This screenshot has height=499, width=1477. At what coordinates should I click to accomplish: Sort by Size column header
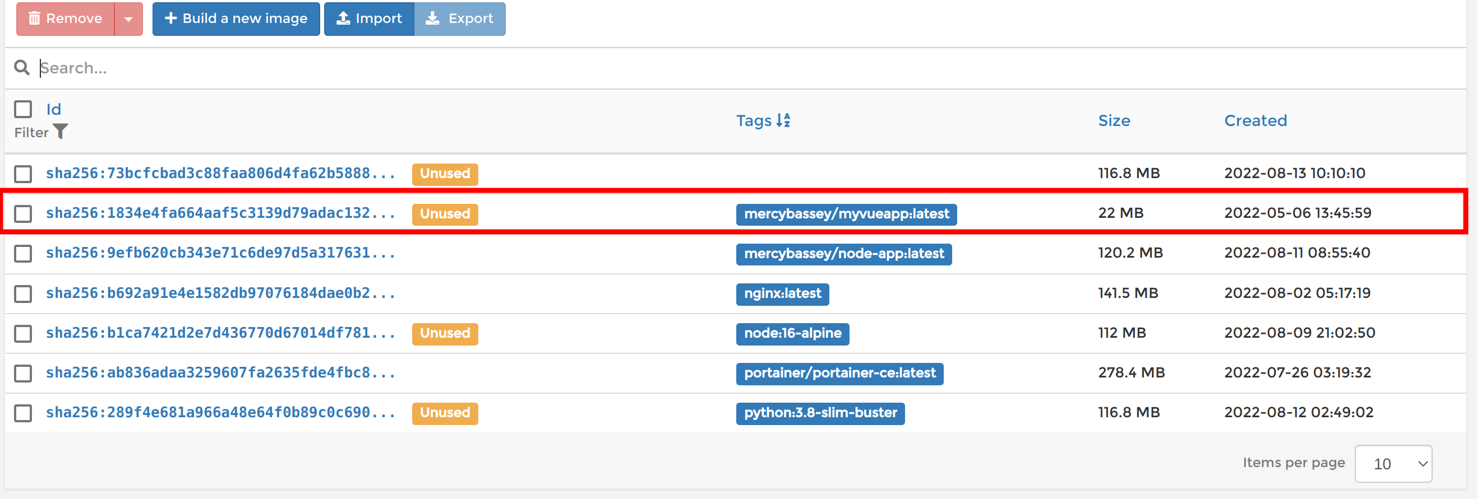1114,120
